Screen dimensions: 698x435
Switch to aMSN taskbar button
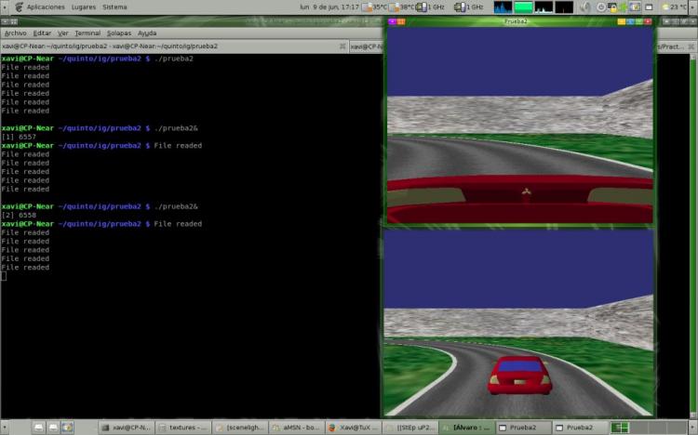(297, 428)
